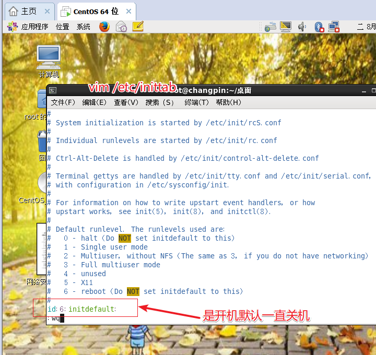Close the CentOS 64 位 tab

129,11
